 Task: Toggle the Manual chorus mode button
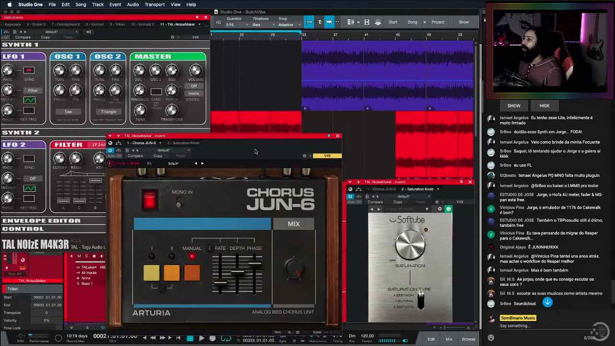pyautogui.click(x=192, y=272)
